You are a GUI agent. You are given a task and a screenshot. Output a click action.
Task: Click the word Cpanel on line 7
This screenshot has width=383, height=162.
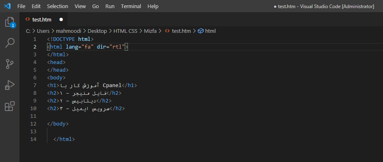(x=112, y=85)
